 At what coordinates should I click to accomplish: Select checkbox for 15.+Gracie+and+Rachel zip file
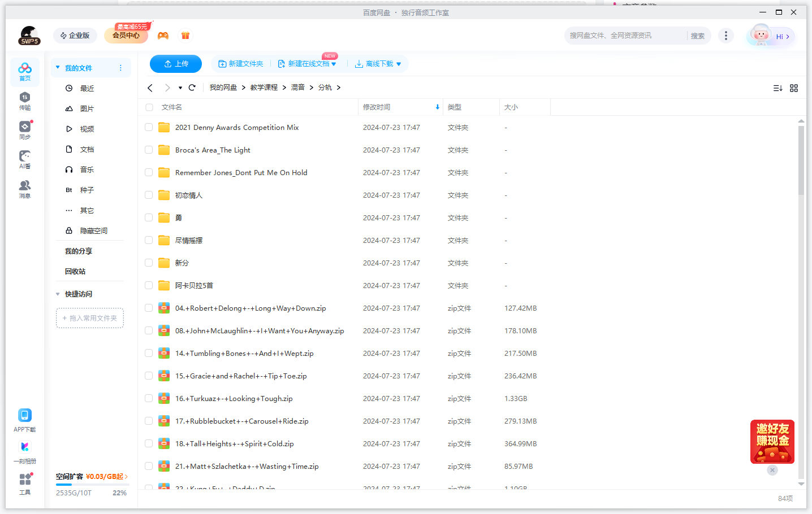click(x=149, y=376)
